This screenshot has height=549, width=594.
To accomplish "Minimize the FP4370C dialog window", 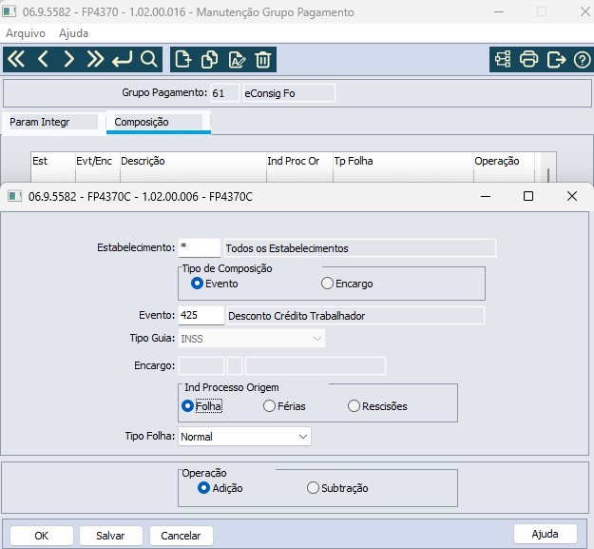I will click(486, 196).
